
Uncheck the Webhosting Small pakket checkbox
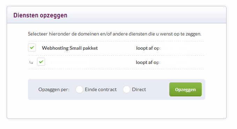(32, 48)
